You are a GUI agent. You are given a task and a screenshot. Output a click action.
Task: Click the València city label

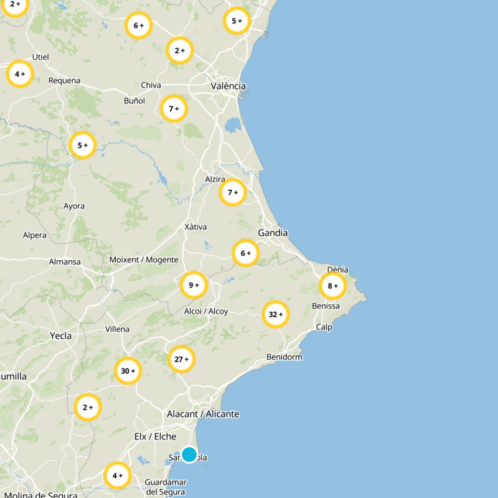pos(228,86)
